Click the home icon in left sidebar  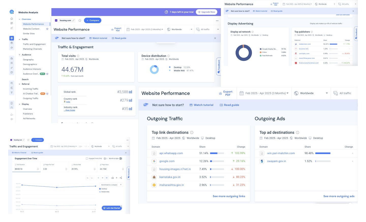pos(12,19)
